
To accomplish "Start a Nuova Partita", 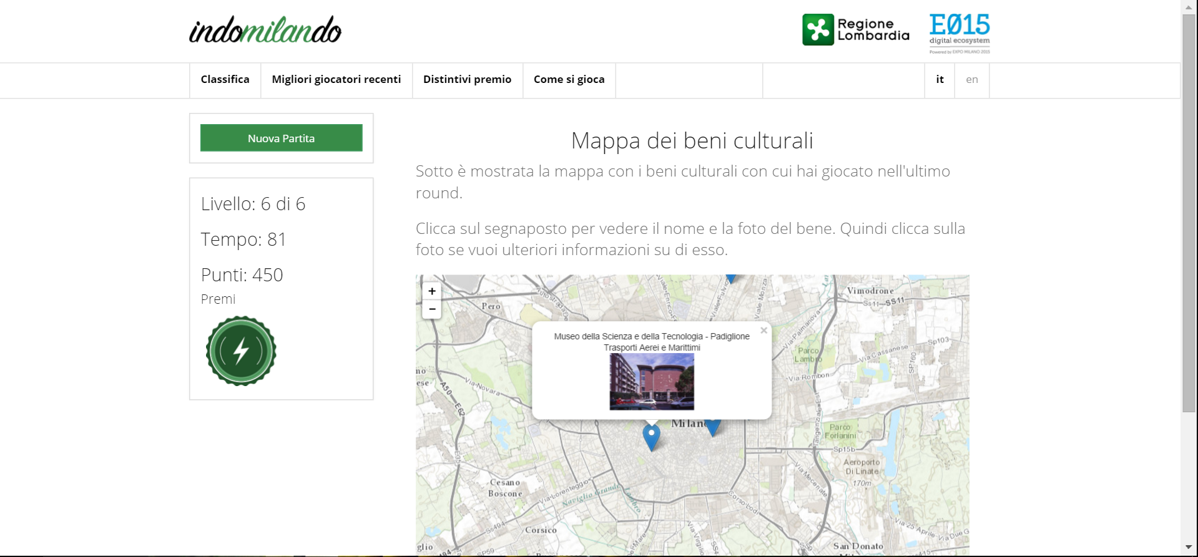I will pyautogui.click(x=281, y=138).
